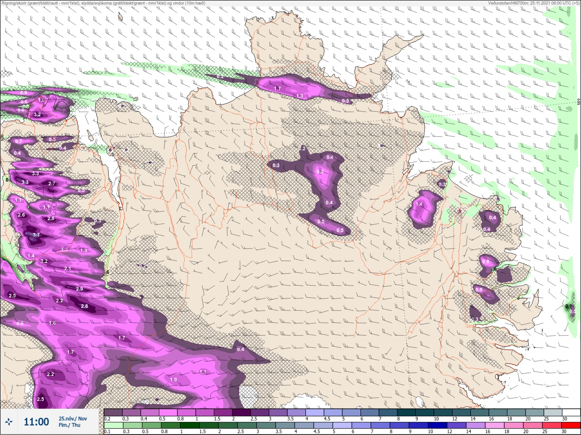Click the Veðurstofan logo icon beside the time

[x=8, y=422]
